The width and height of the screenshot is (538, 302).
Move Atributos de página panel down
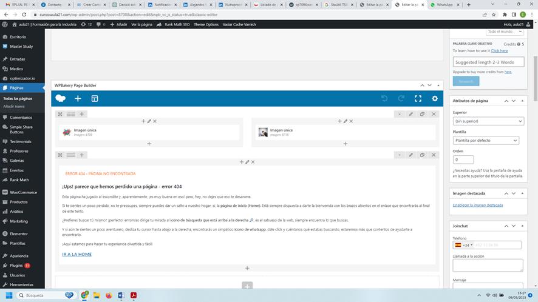pyautogui.click(x=514, y=101)
